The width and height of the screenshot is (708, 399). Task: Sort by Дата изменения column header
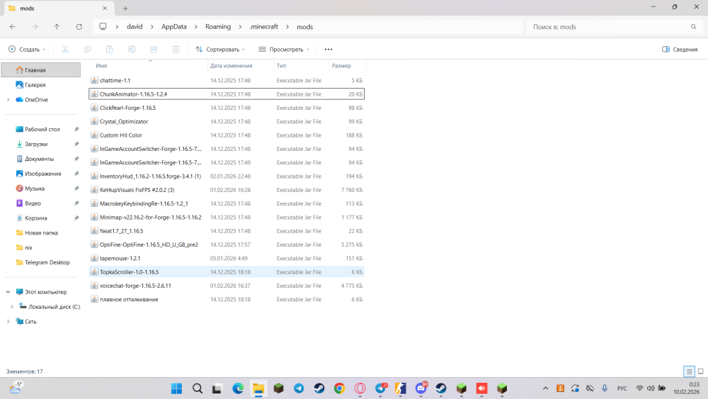point(240,65)
